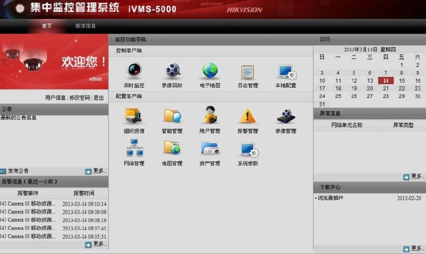426x254 pixels.
Task: Open 录像管理 film reel icon
Action: coord(286,116)
